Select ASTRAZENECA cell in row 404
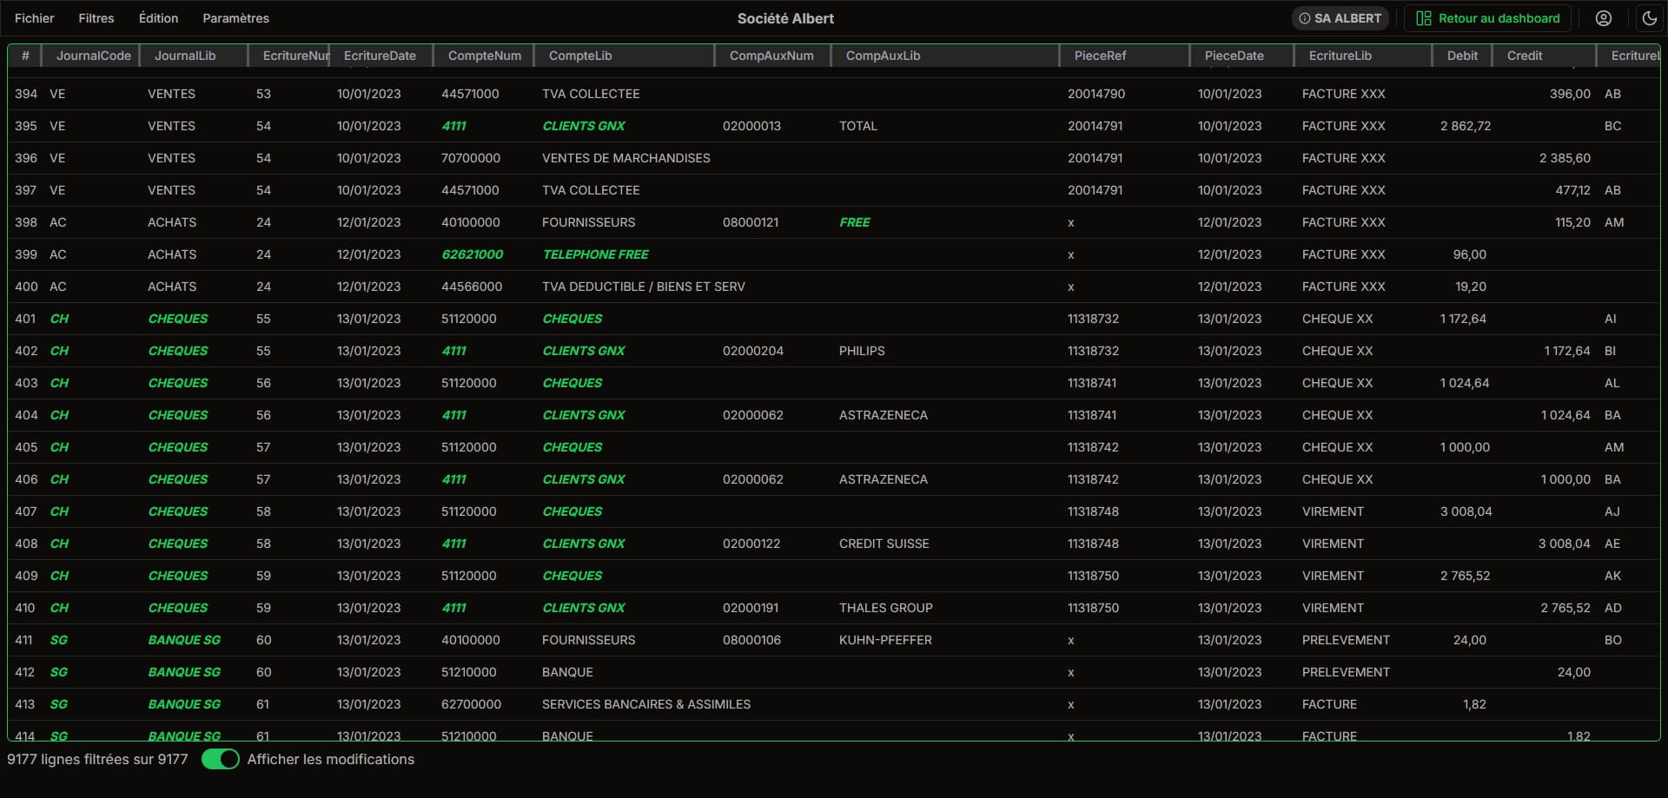The width and height of the screenshot is (1668, 798). click(x=883, y=415)
